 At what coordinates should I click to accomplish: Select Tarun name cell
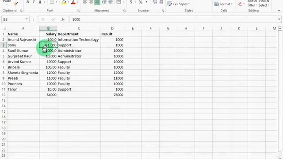(23, 89)
